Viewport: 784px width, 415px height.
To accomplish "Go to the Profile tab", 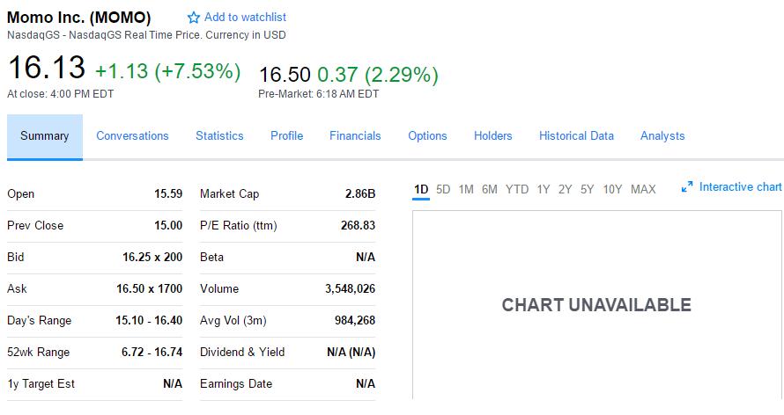I will 286,136.
